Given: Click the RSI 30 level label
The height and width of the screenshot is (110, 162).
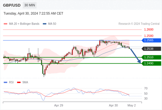Looking at the screenshot, I should [x=146, y=99].
